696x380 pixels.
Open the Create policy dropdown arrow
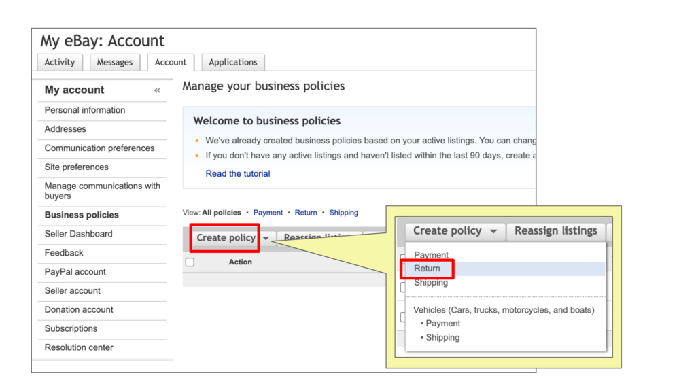click(x=266, y=239)
